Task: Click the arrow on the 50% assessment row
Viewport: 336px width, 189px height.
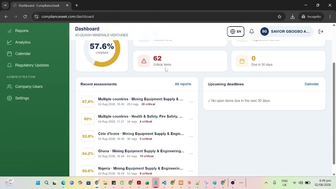Action: tap(191, 119)
